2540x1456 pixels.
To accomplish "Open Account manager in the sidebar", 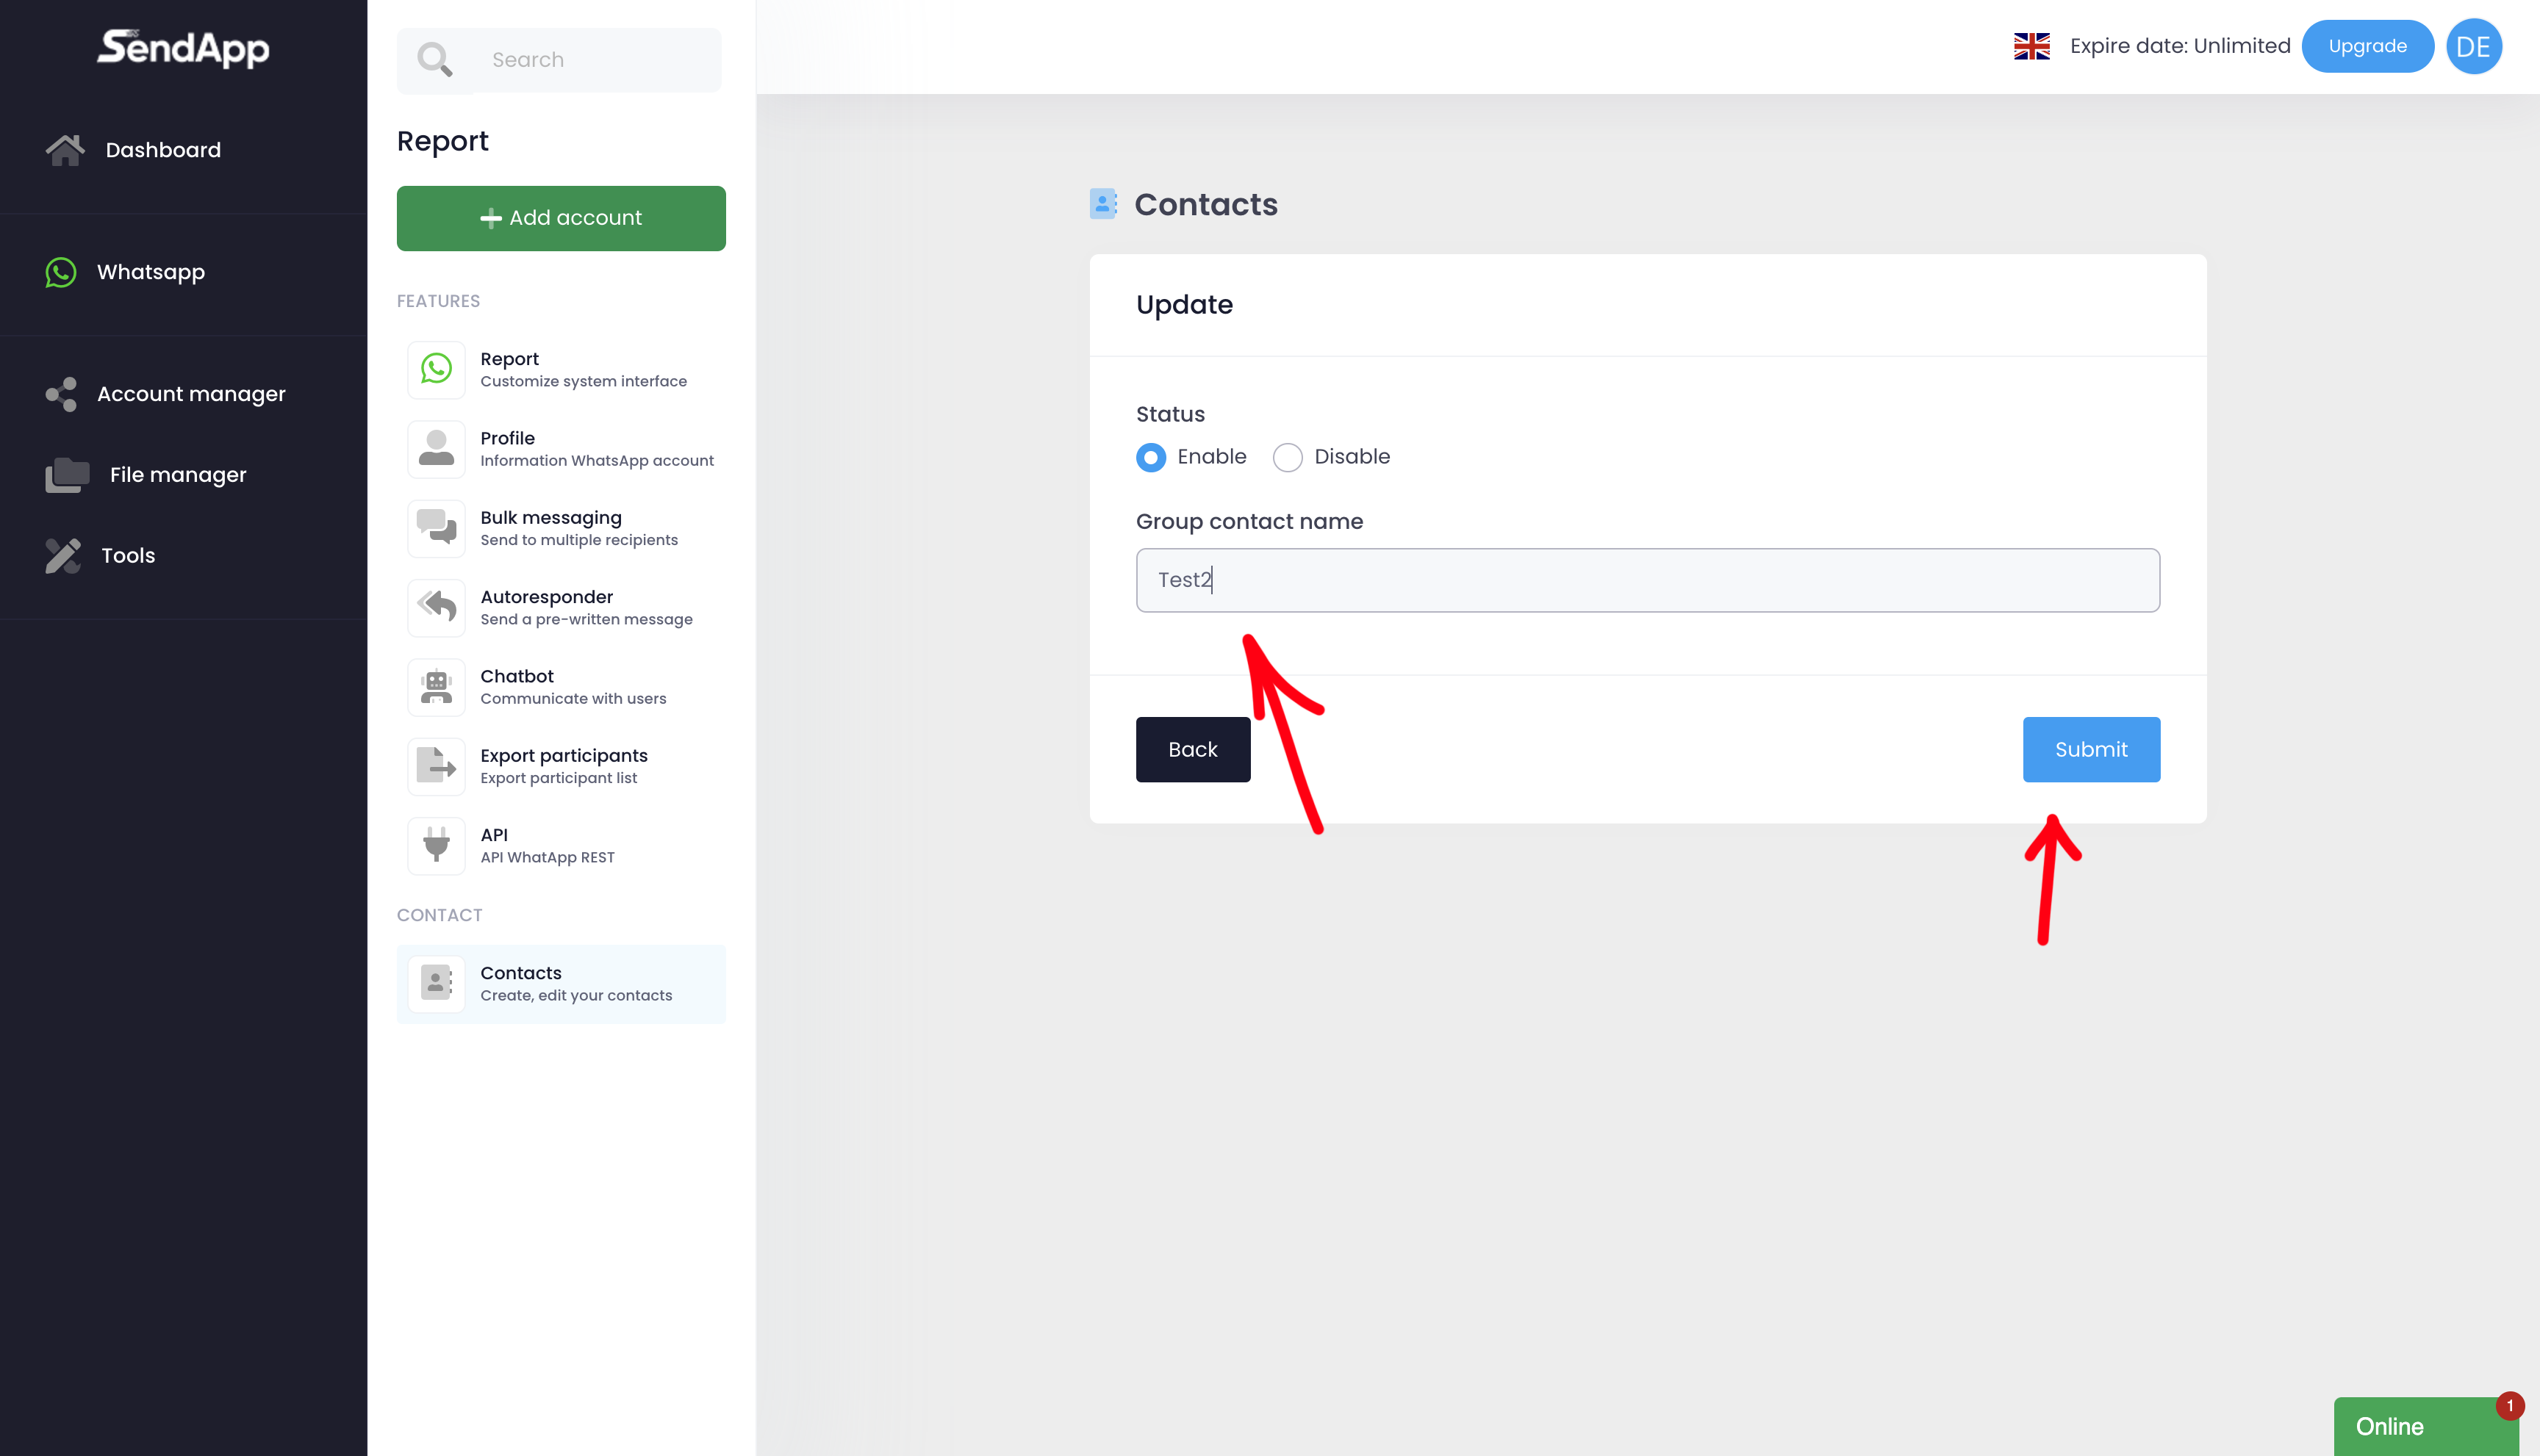I will pos(190,394).
